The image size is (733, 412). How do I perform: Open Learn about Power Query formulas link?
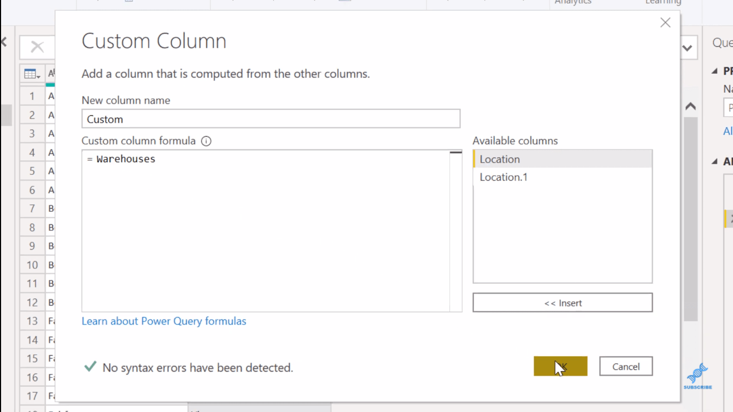click(164, 321)
